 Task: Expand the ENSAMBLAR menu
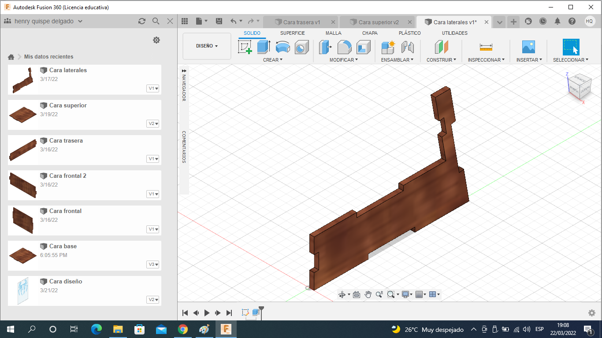pos(397,60)
